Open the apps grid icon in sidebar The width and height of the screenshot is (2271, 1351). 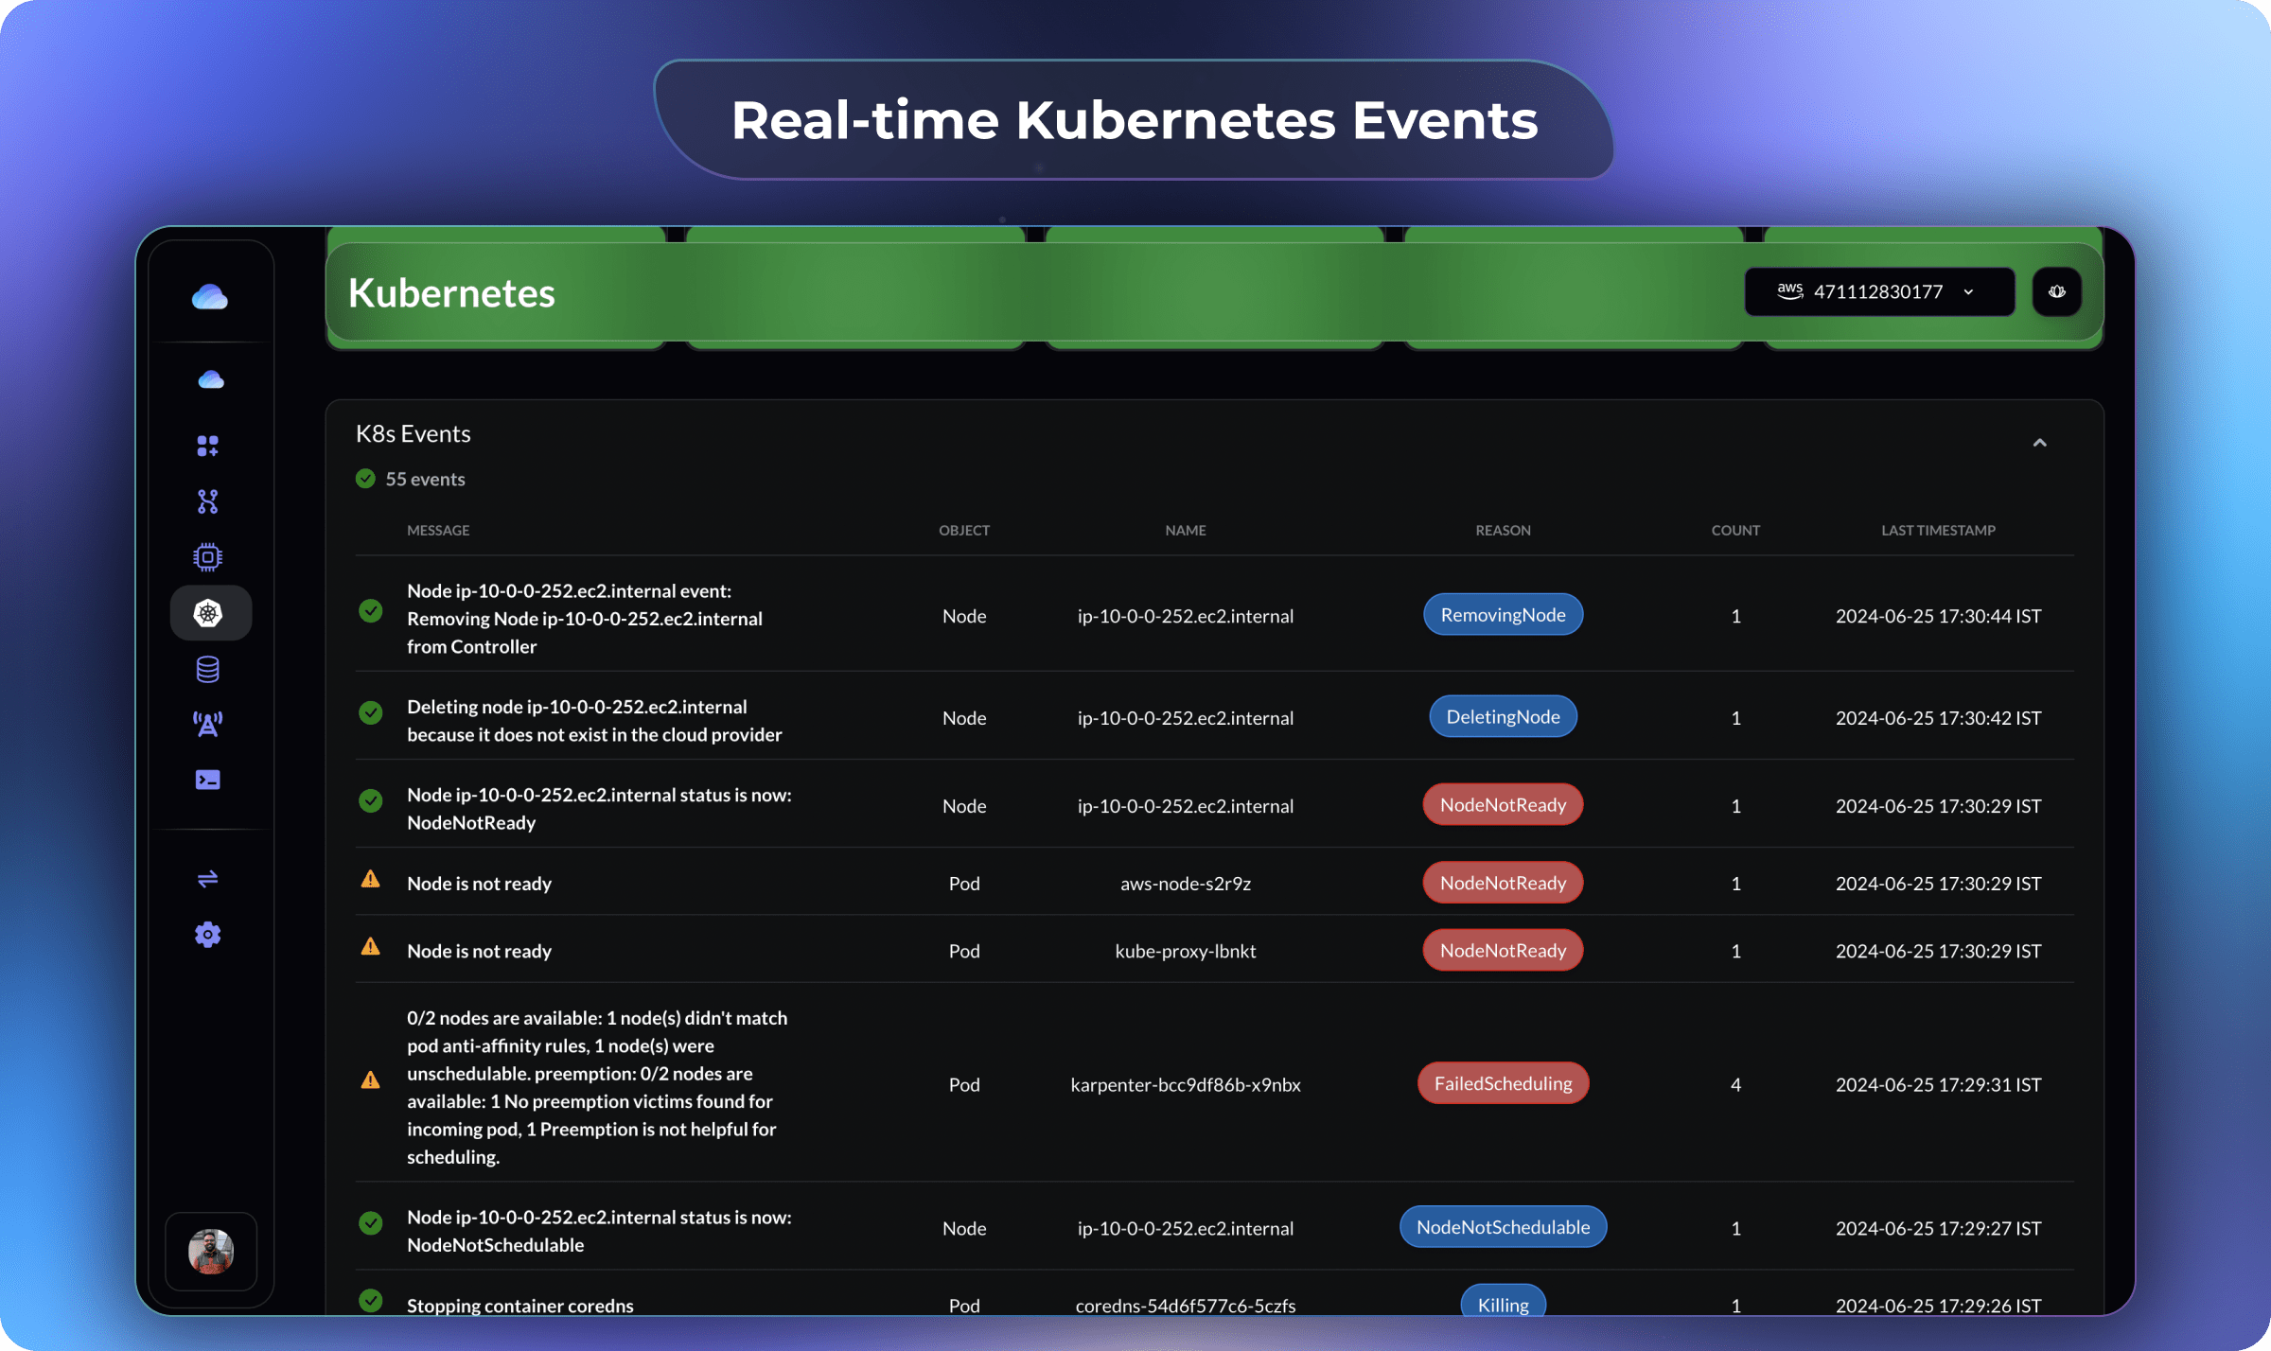207,445
